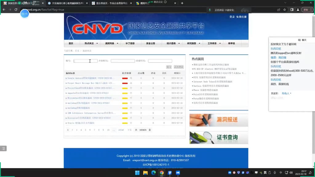This screenshot has width=315, height=177.
Task: Open the 首页 nav item
Action: click(x=71, y=43)
